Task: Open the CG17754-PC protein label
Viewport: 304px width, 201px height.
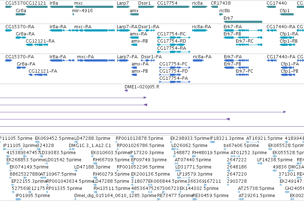Action: point(173,64)
